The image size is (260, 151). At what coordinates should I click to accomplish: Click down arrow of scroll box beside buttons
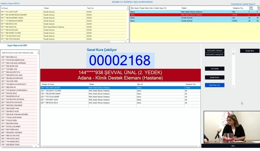click(234, 86)
